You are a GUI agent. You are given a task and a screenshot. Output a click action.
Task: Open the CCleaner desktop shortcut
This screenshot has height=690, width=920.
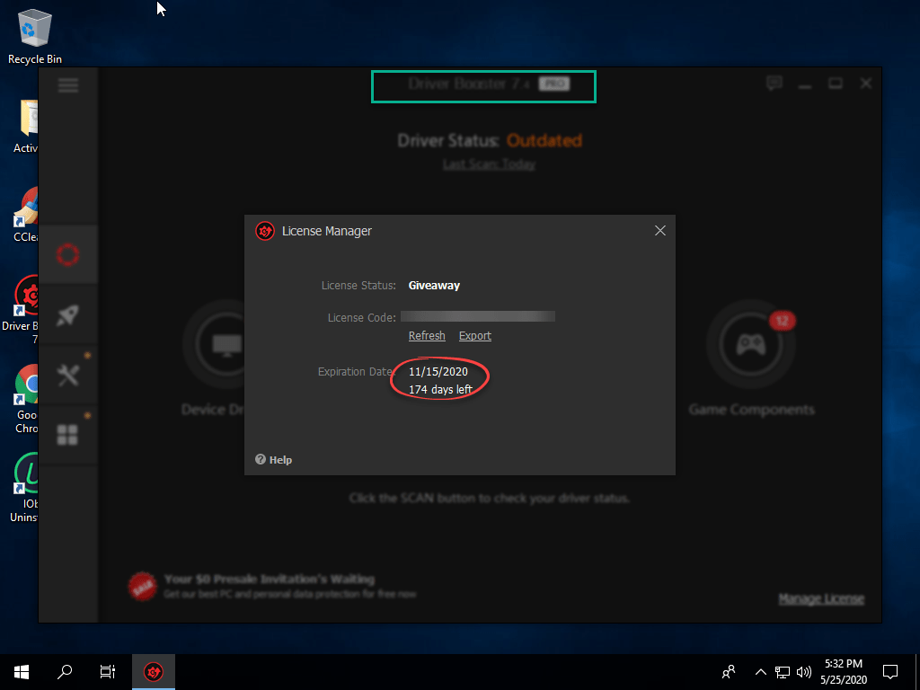26,214
